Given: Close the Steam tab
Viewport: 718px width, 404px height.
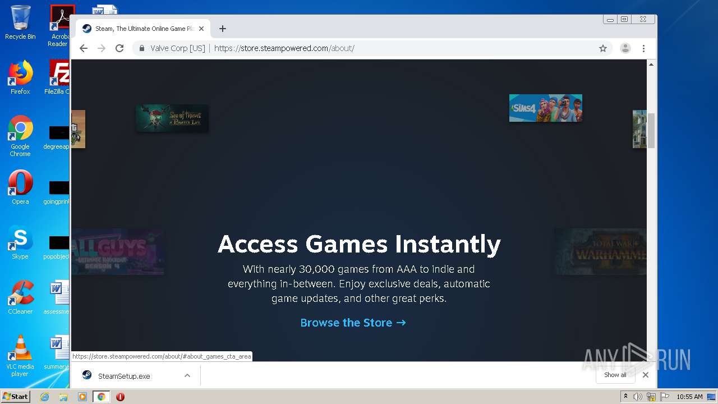Looking at the screenshot, I should [201, 29].
